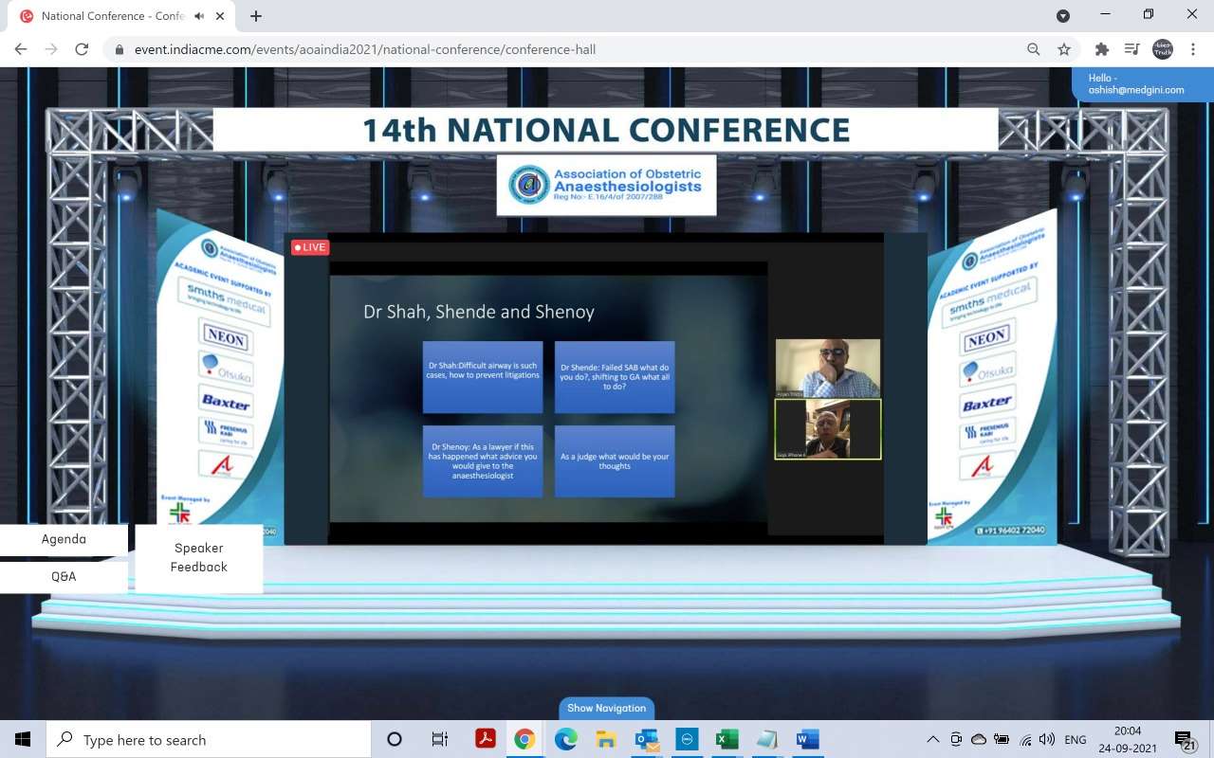The height and width of the screenshot is (758, 1214).
Task: Click the NEON sponsor logo on left banner
Action: click(x=226, y=338)
